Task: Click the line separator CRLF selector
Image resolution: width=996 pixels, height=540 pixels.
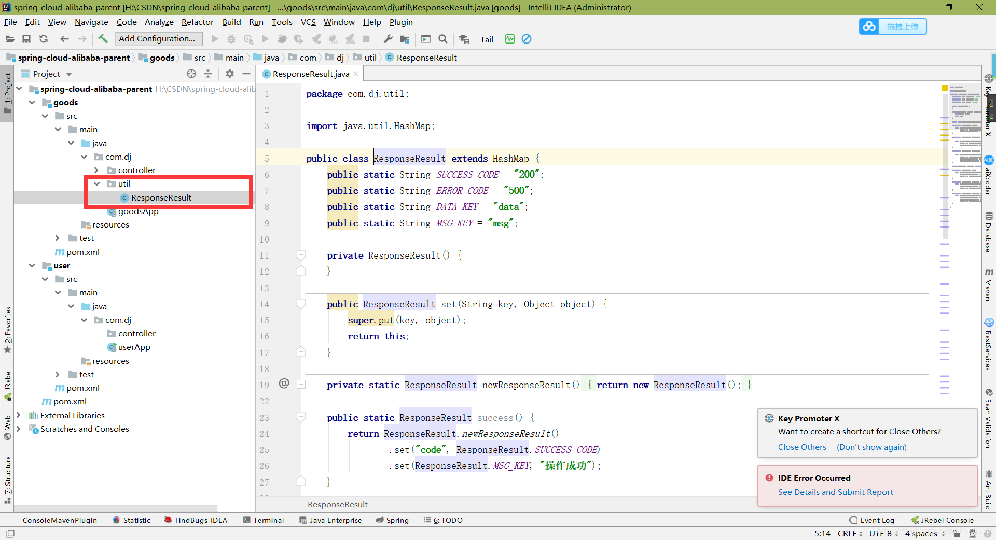Action: [850, 533]
